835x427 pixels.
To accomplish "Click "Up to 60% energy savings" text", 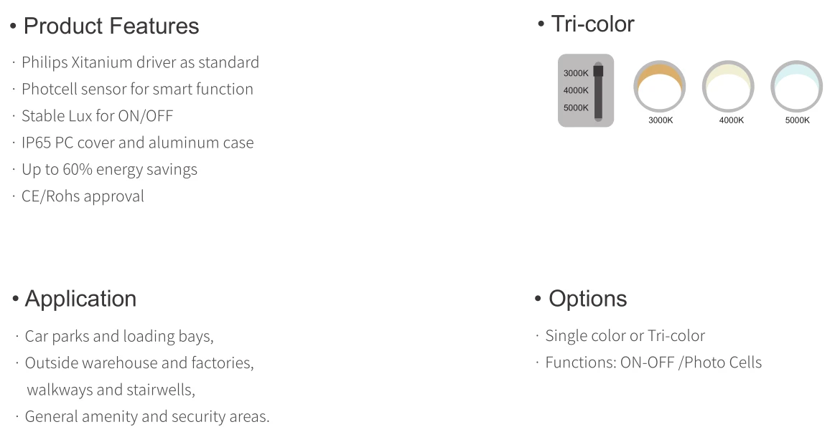I will tap(109, 169).
